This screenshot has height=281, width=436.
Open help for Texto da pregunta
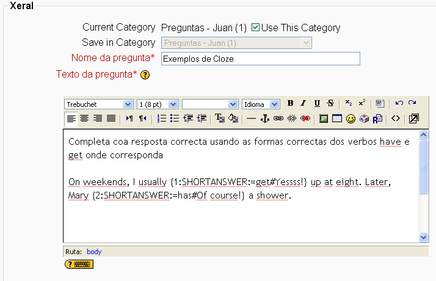coord(145,75)
